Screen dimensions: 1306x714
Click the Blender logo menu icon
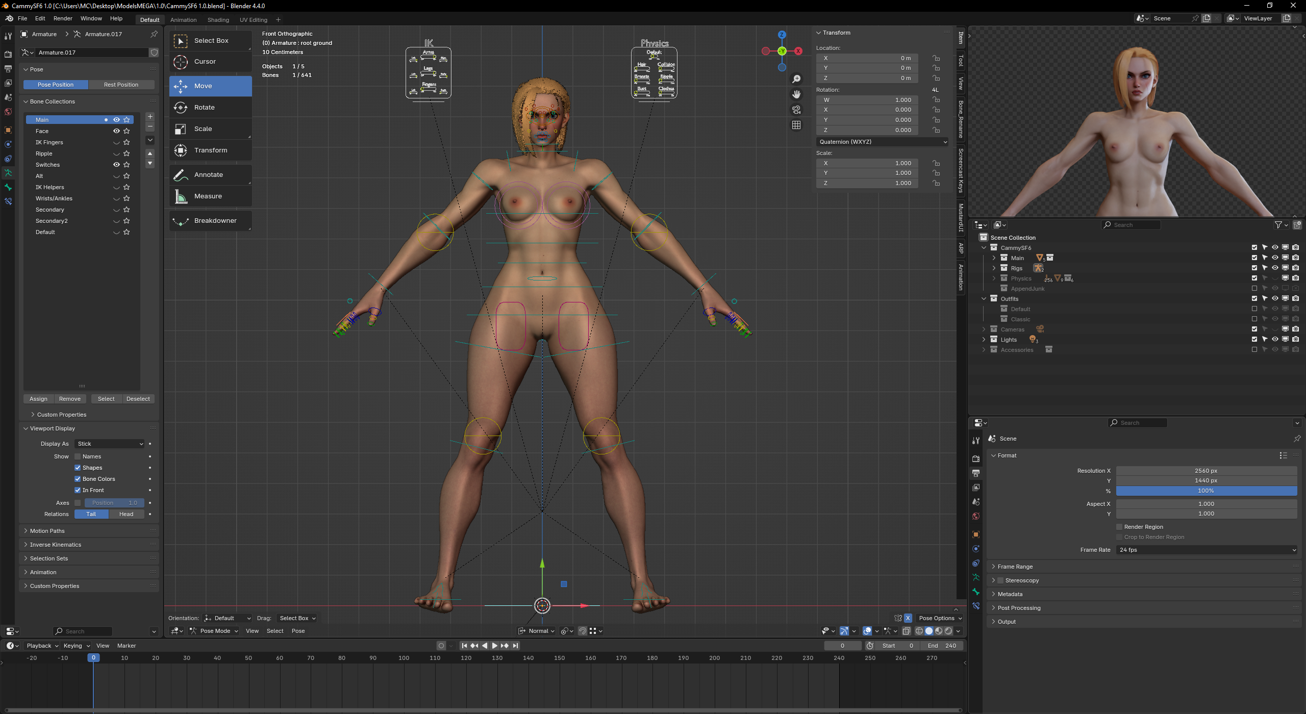coord(9,18)
